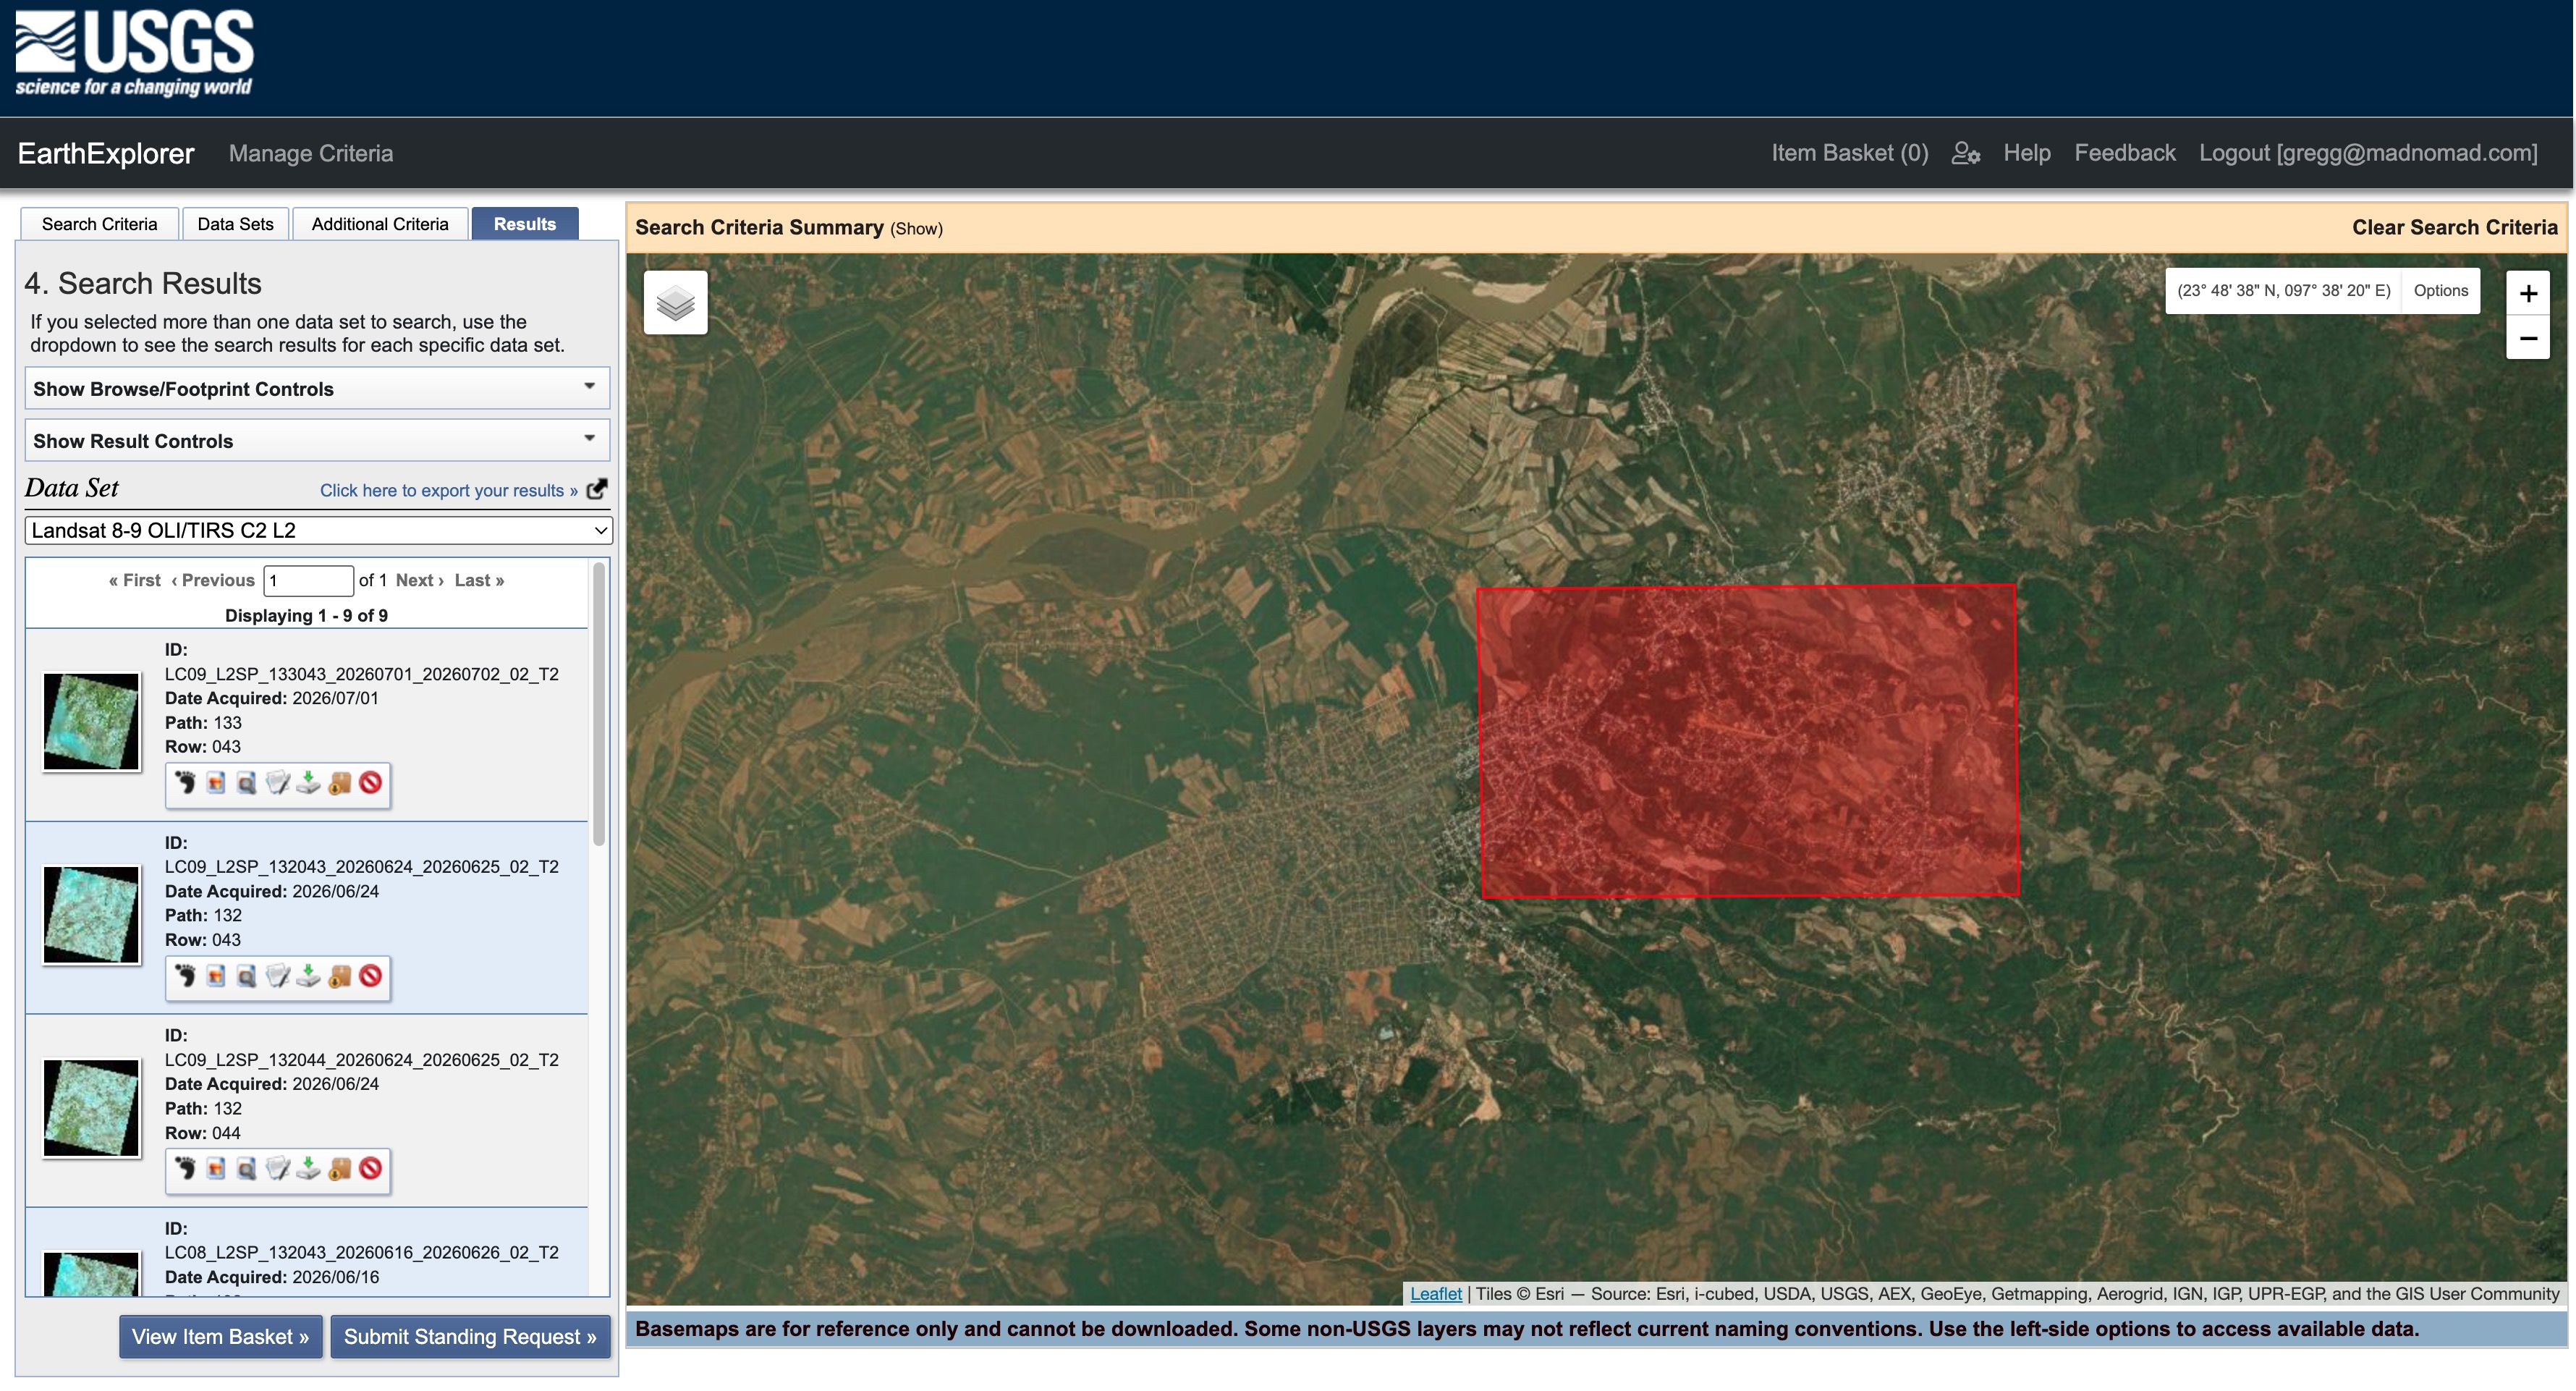Zoom out on the map
The height and width of the screenshot is (1391, 2576).
[x=2528, y=338]
